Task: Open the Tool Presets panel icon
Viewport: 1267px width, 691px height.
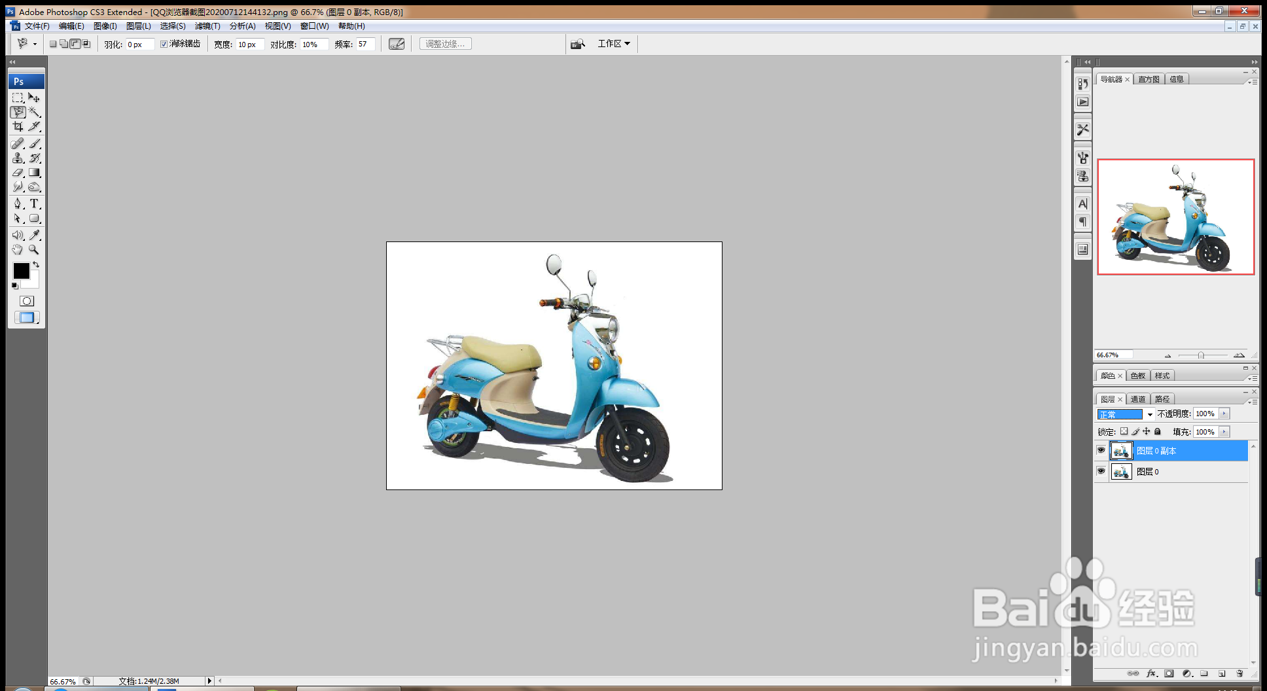Action: coord(1082,130)
